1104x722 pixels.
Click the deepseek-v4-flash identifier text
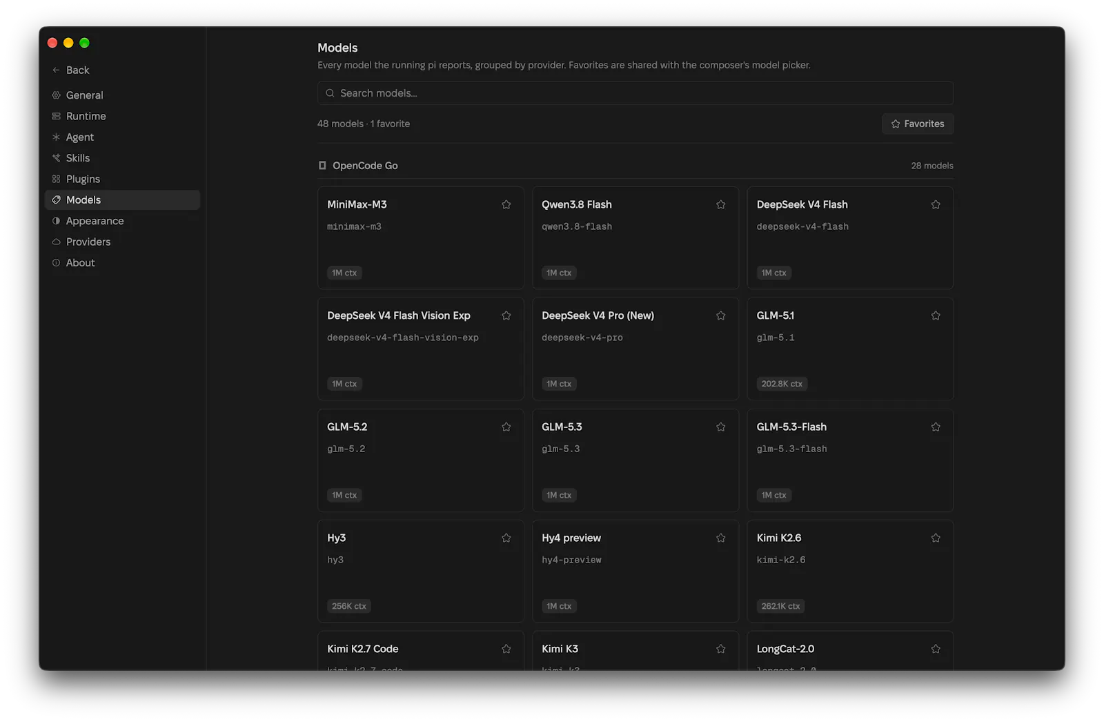pos(802,226)
